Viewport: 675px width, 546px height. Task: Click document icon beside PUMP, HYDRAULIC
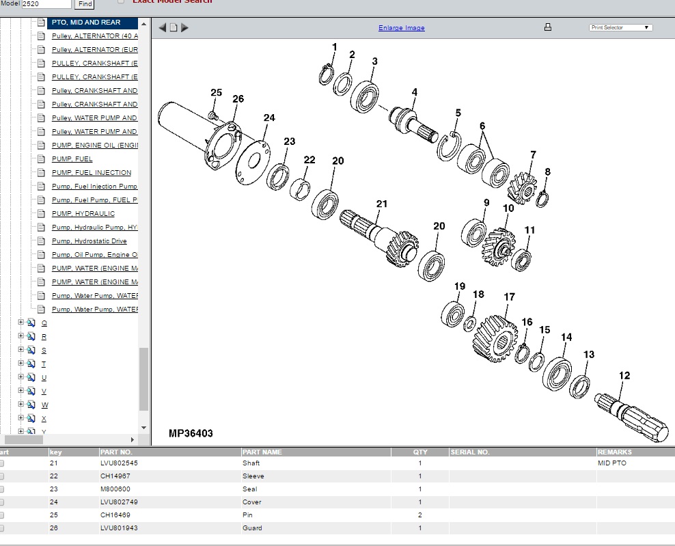(41, 214)
